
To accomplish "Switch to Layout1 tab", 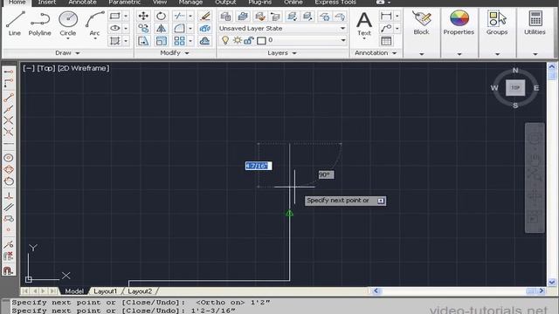I will (105, 291).
